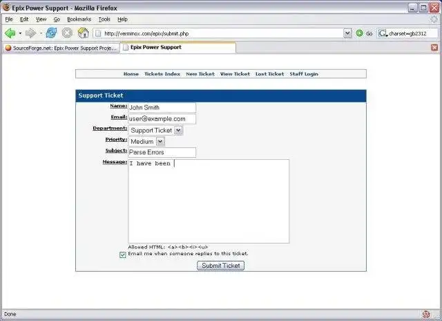
Task: Open the Staff Login link
Action: [304, 74]
